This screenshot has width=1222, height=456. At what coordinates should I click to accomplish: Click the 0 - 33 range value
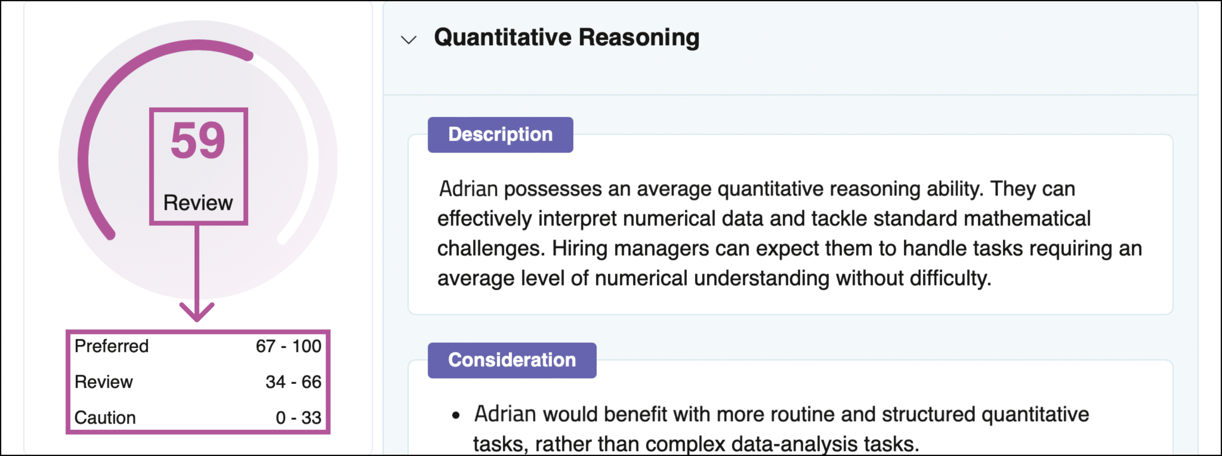(x=298, y=417)
